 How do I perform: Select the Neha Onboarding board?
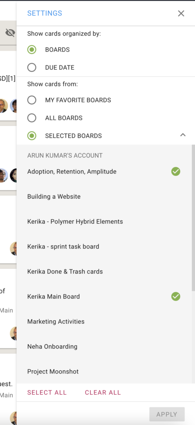(104, 347)
